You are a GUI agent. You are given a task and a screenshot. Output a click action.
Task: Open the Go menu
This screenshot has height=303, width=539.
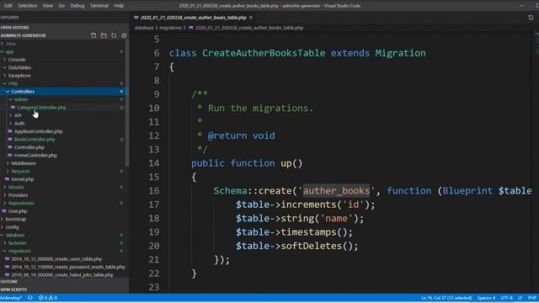click(61, 6)
